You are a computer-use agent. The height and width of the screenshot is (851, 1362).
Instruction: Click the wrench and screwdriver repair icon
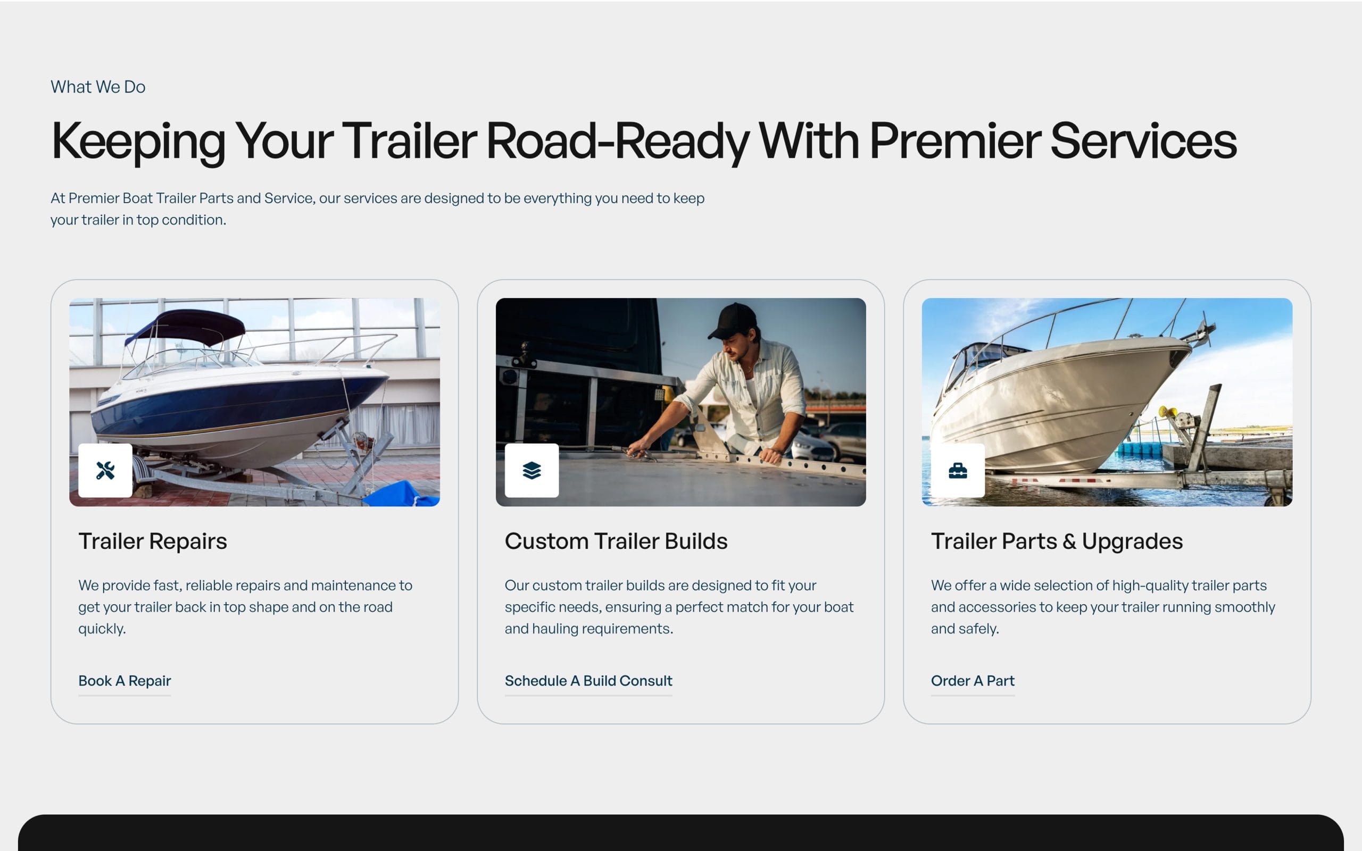105,470
